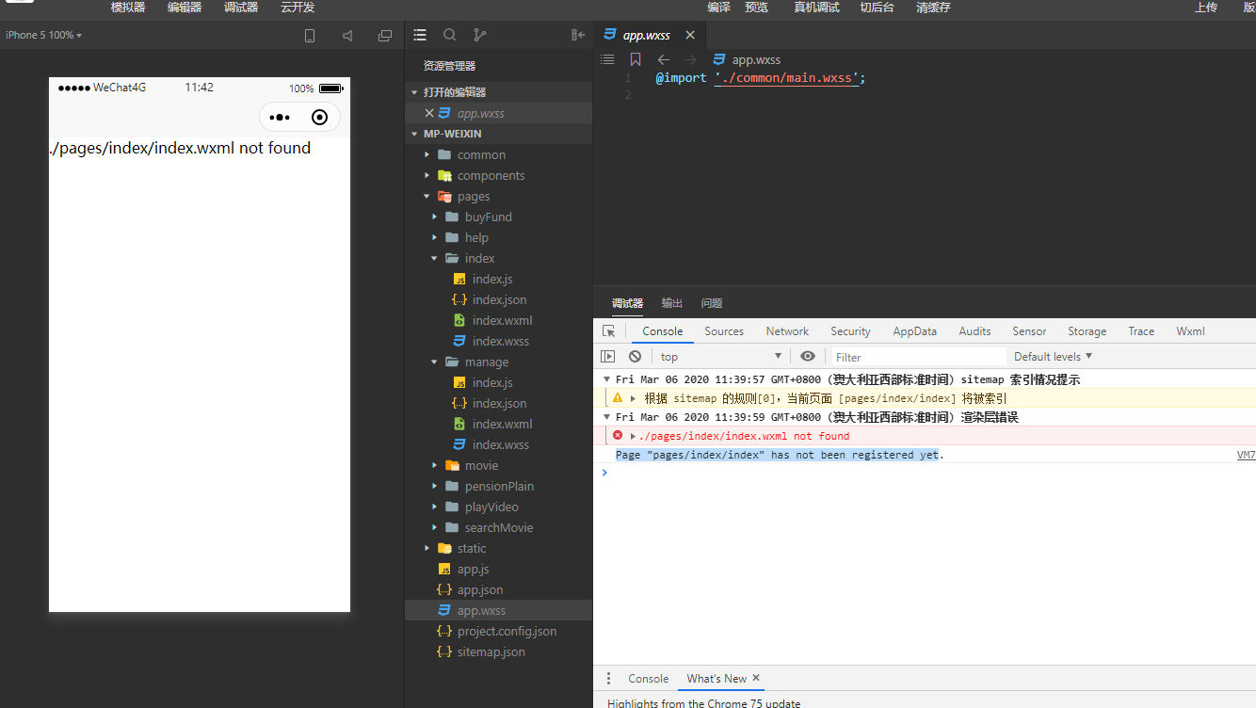Close the What's New drawer tab

pos(756,678)
